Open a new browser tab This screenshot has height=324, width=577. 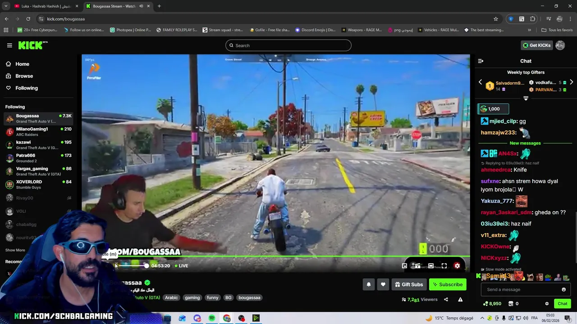pos(159,6)
